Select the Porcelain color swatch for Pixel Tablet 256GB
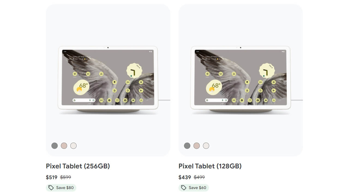The image size is (349, 196). point(74,146)
